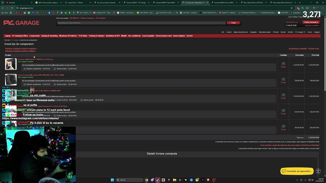326x183 pixels.
Task: Open the accessibility widget icon
Action: pyautogui.click(x=318, y=171)
